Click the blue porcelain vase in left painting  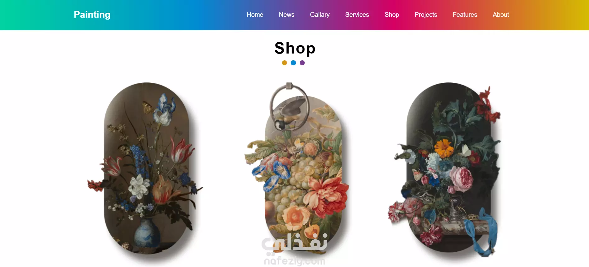tap(147, 233)
